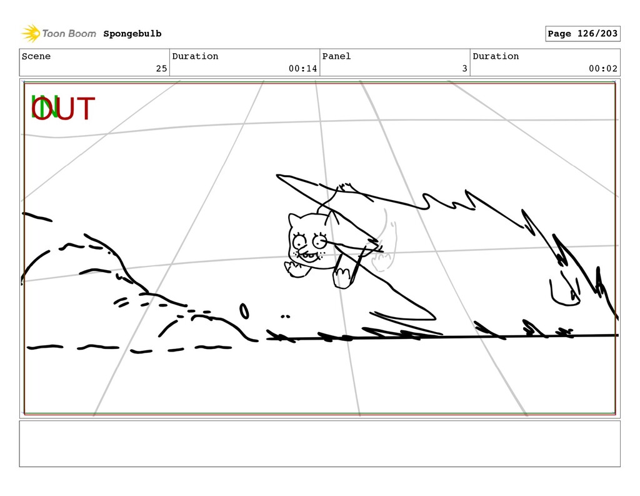The height and width of the screenshot is (496, 640).
Task: Click the Panel label
Action: pyautogui.click(x=336, y=56)
